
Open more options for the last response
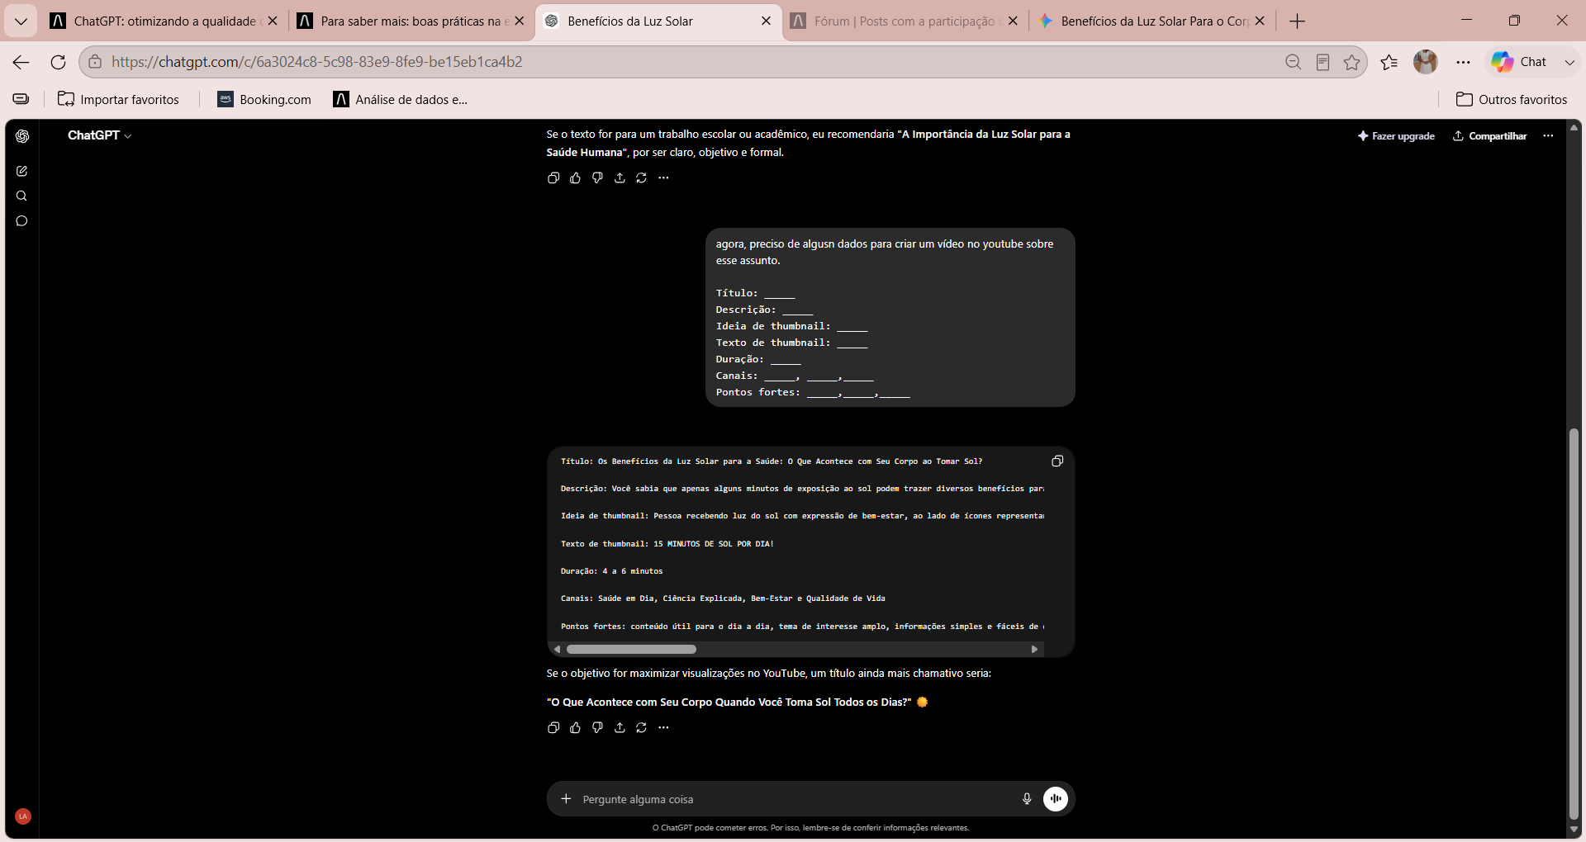point(663,727)
